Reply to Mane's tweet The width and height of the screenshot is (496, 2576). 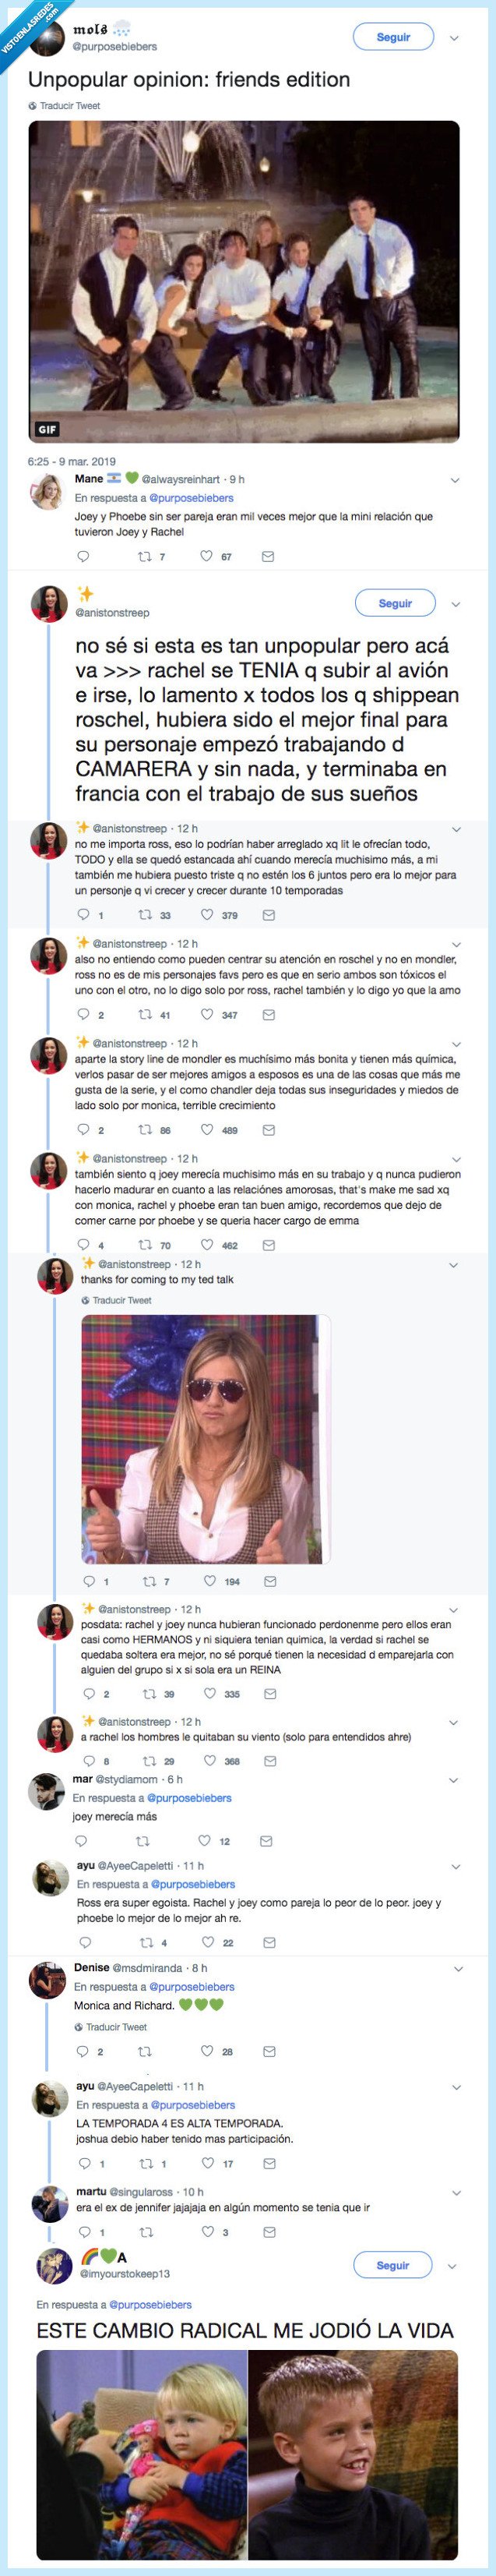click(x=83, y=556)
